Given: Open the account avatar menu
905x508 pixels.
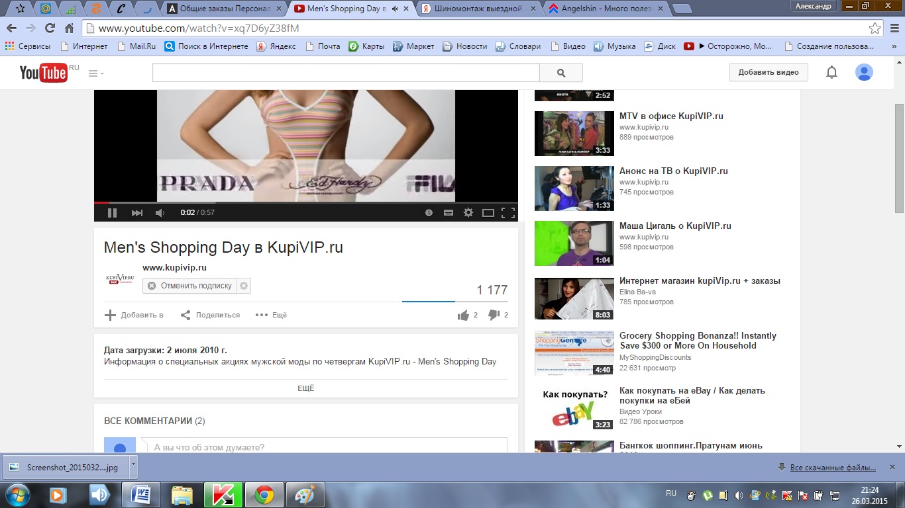Looking at the screenshot, I should 864,72.
